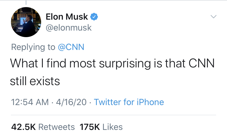The width and height of the screenshot is (227, 134).
Task: Click the thread connector line above the avatar
Action: pyautogui.click(x=26, y=3)
